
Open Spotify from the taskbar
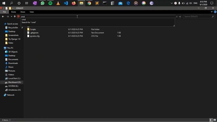(x=50, y=3)
